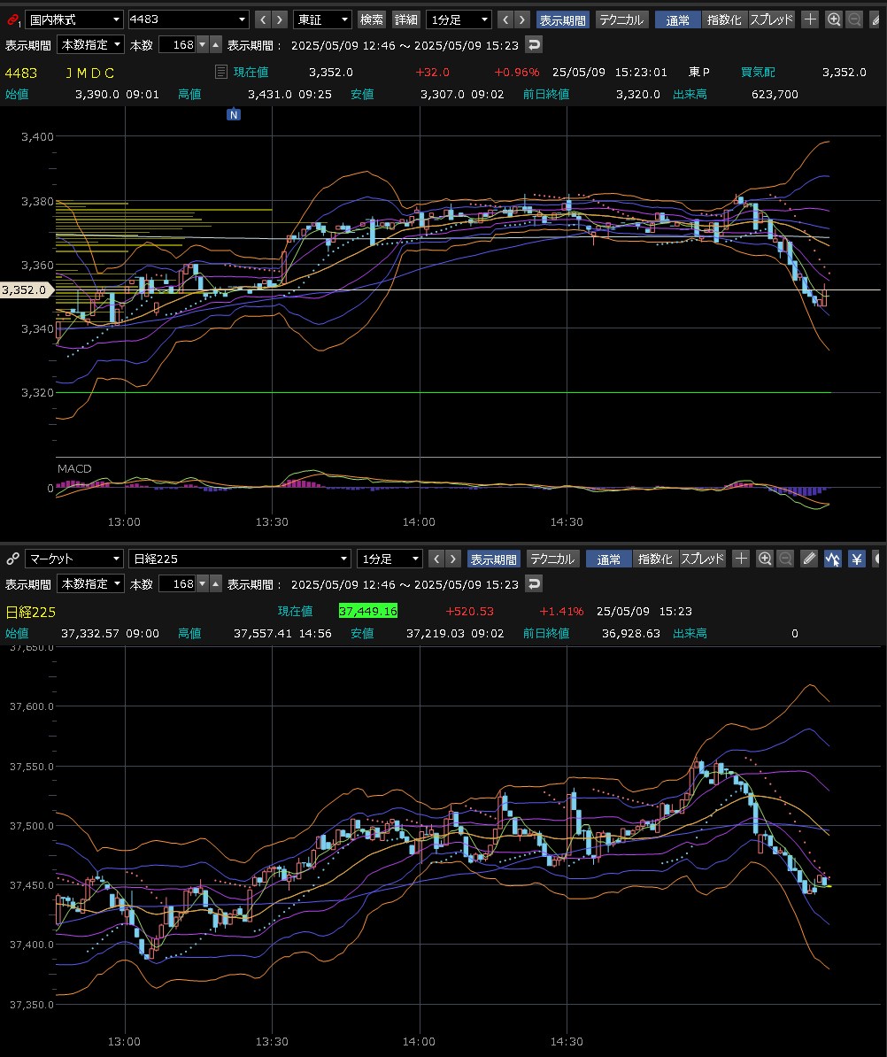The image size is (887, 1057).
Task: Click the 本数 168 input field in the top chart
Action: pyautogui.click(x=178, y=44)
